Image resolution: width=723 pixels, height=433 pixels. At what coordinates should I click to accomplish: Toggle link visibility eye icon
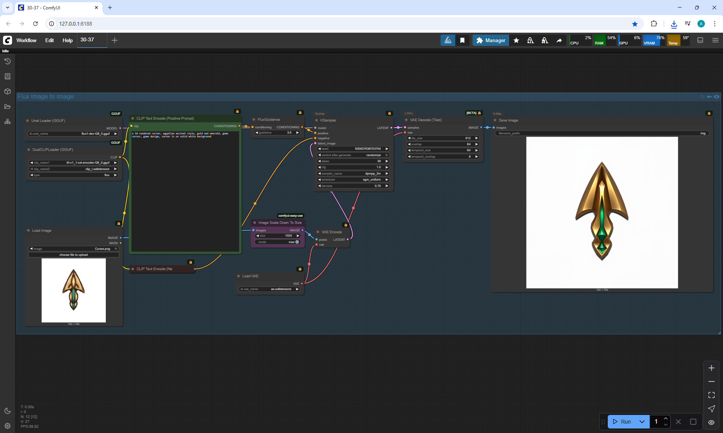(x=711, y=422)
